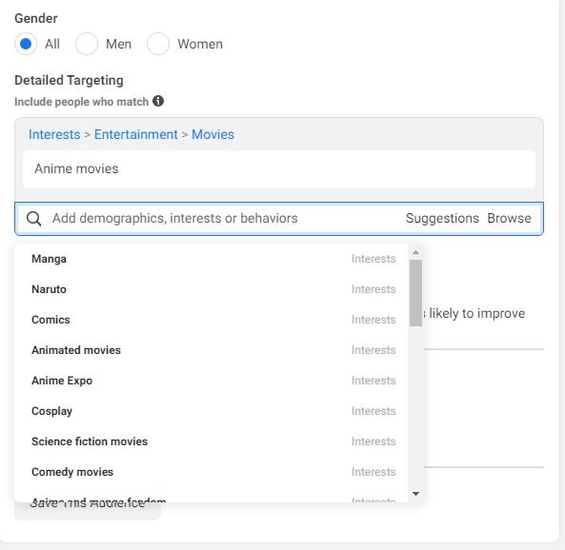The image size is (565, 550).
Task: Open the Browse targeting categories
Action: (x=509, y=218)
